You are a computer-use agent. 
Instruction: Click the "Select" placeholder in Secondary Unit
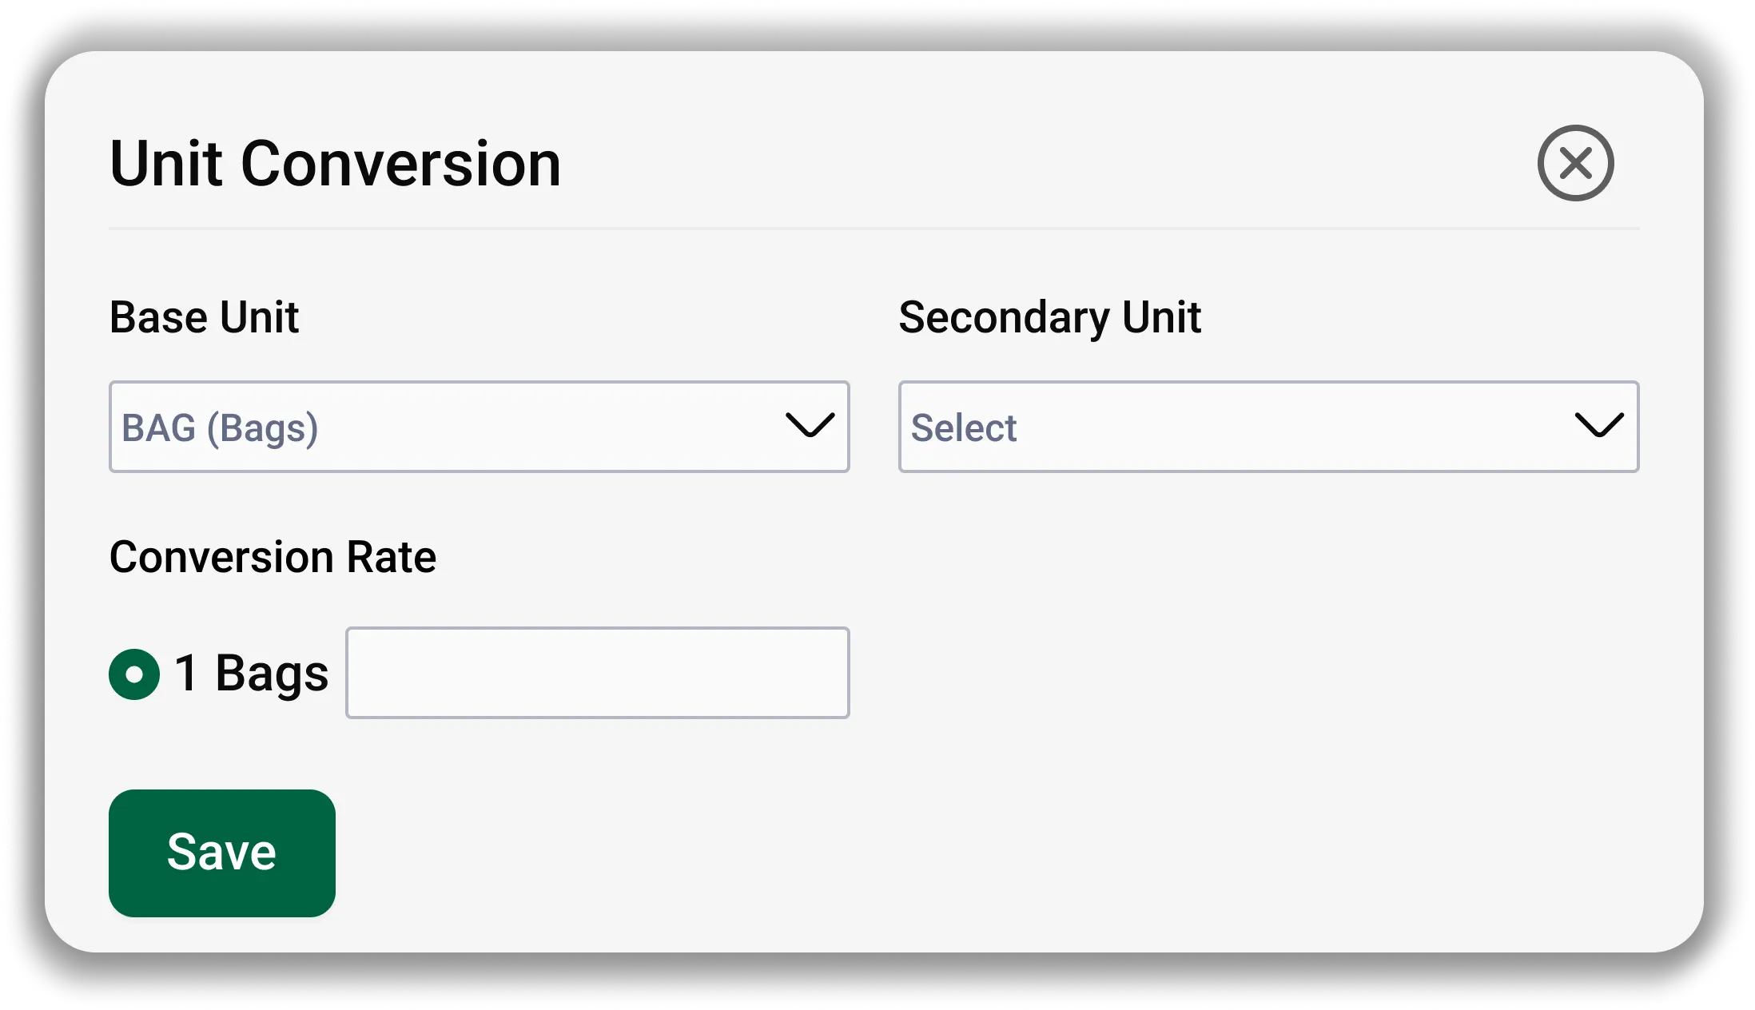(964, 427)
